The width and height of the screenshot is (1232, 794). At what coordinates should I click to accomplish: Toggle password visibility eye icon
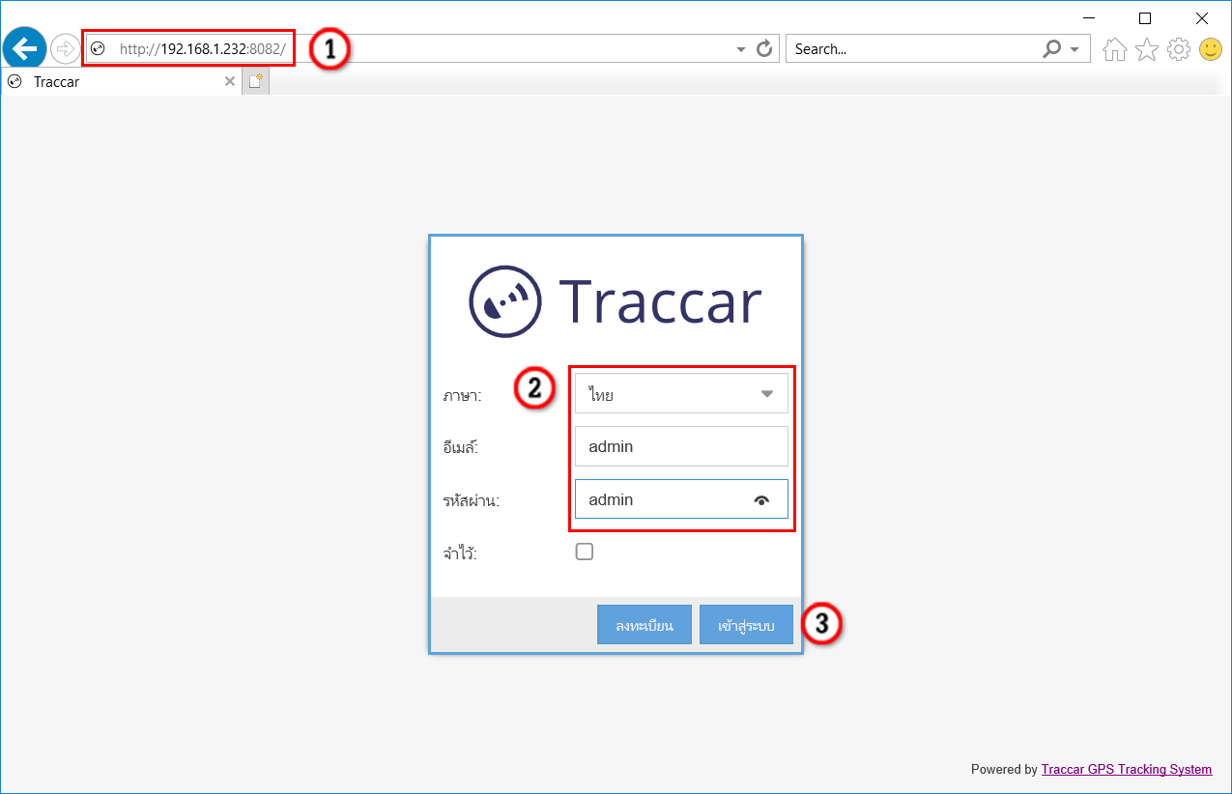[762, 500]
